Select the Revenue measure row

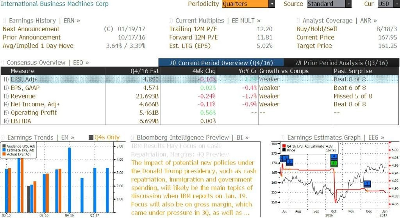200,96
